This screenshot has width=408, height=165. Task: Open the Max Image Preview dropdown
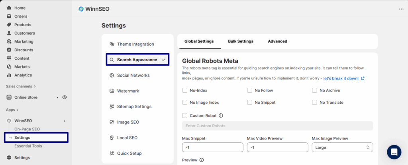click(342, 148)
